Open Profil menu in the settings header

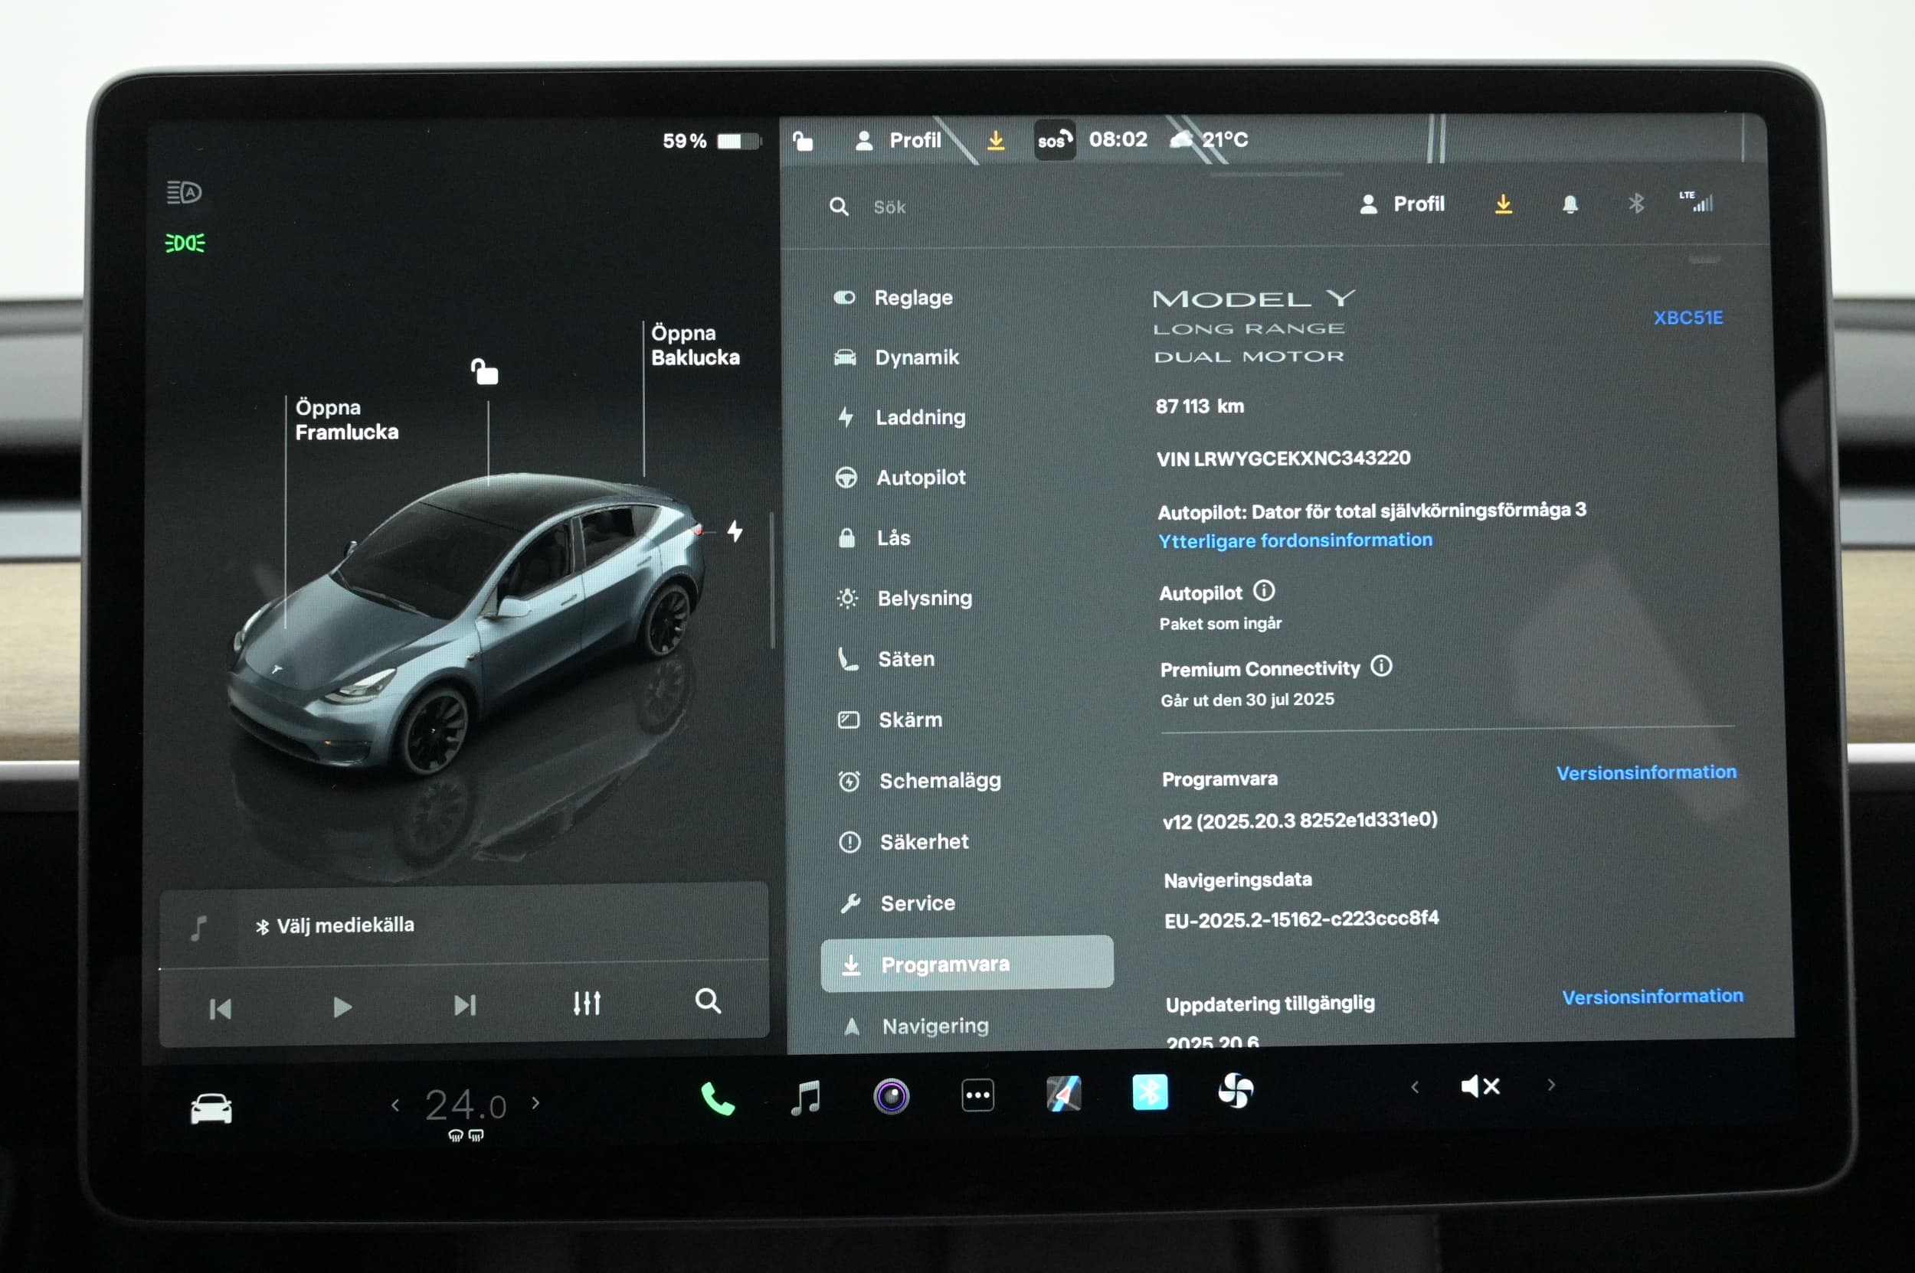(x=1403, y=204)
